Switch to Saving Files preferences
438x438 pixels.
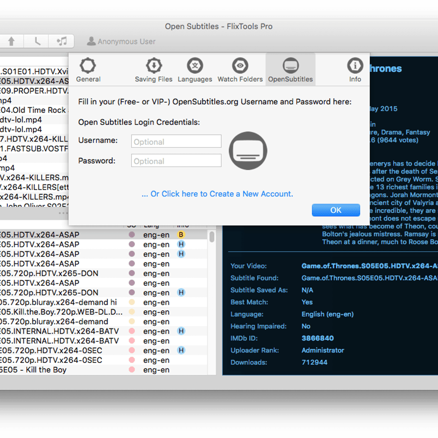154,70
